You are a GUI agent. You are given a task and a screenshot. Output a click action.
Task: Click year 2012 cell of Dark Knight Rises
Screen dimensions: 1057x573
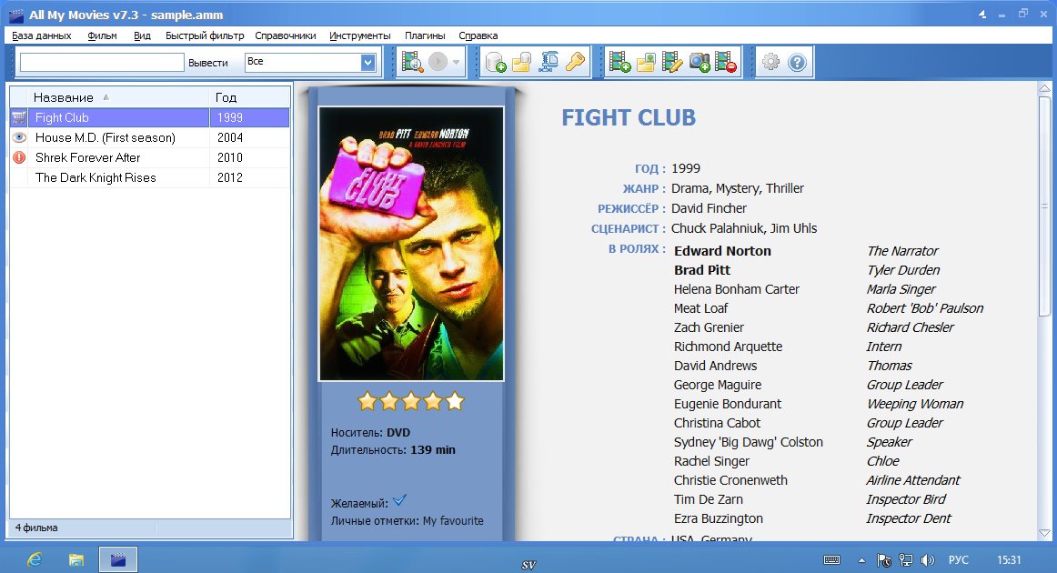pyautogui.click(x=249, y=177)
